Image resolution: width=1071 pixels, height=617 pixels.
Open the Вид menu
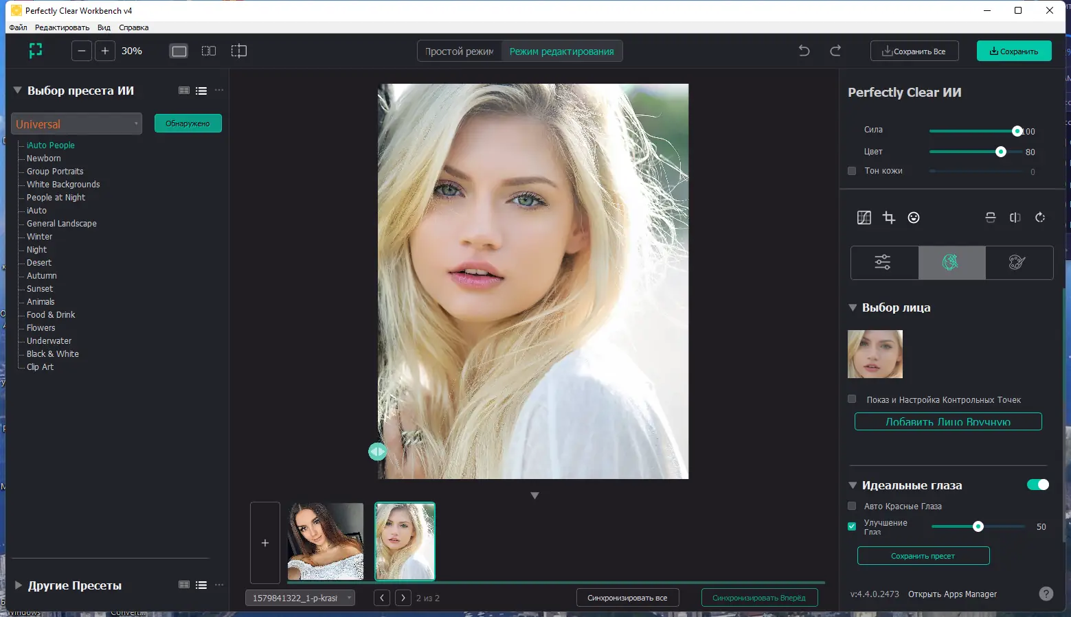coord(104,27)
